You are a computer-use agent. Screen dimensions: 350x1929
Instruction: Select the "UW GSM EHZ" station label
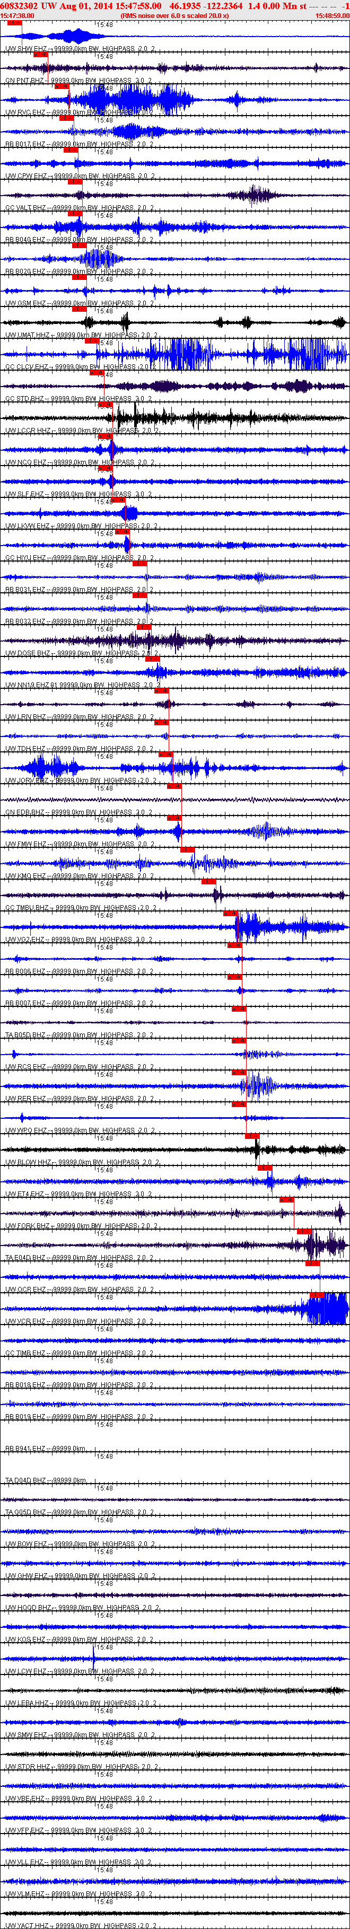click(x=25, y=303)
